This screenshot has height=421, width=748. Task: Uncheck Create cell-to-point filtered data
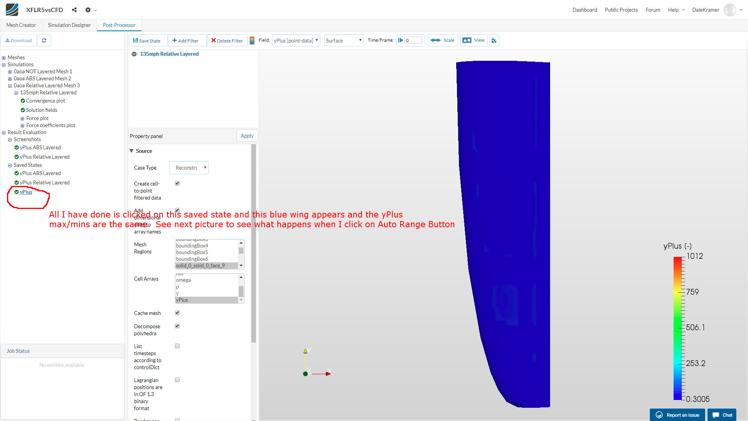tap(177, 183)
